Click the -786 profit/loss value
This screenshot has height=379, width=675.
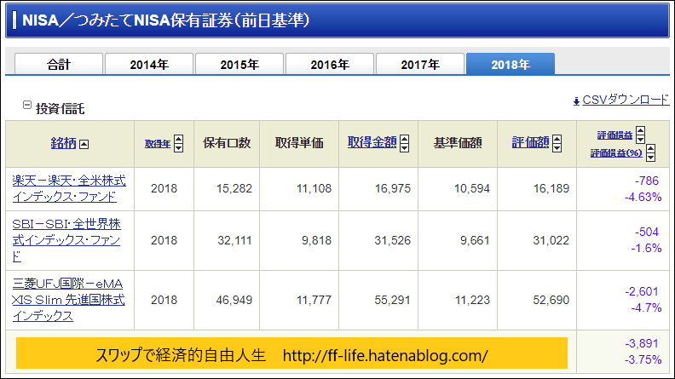(x=647, y=181)
